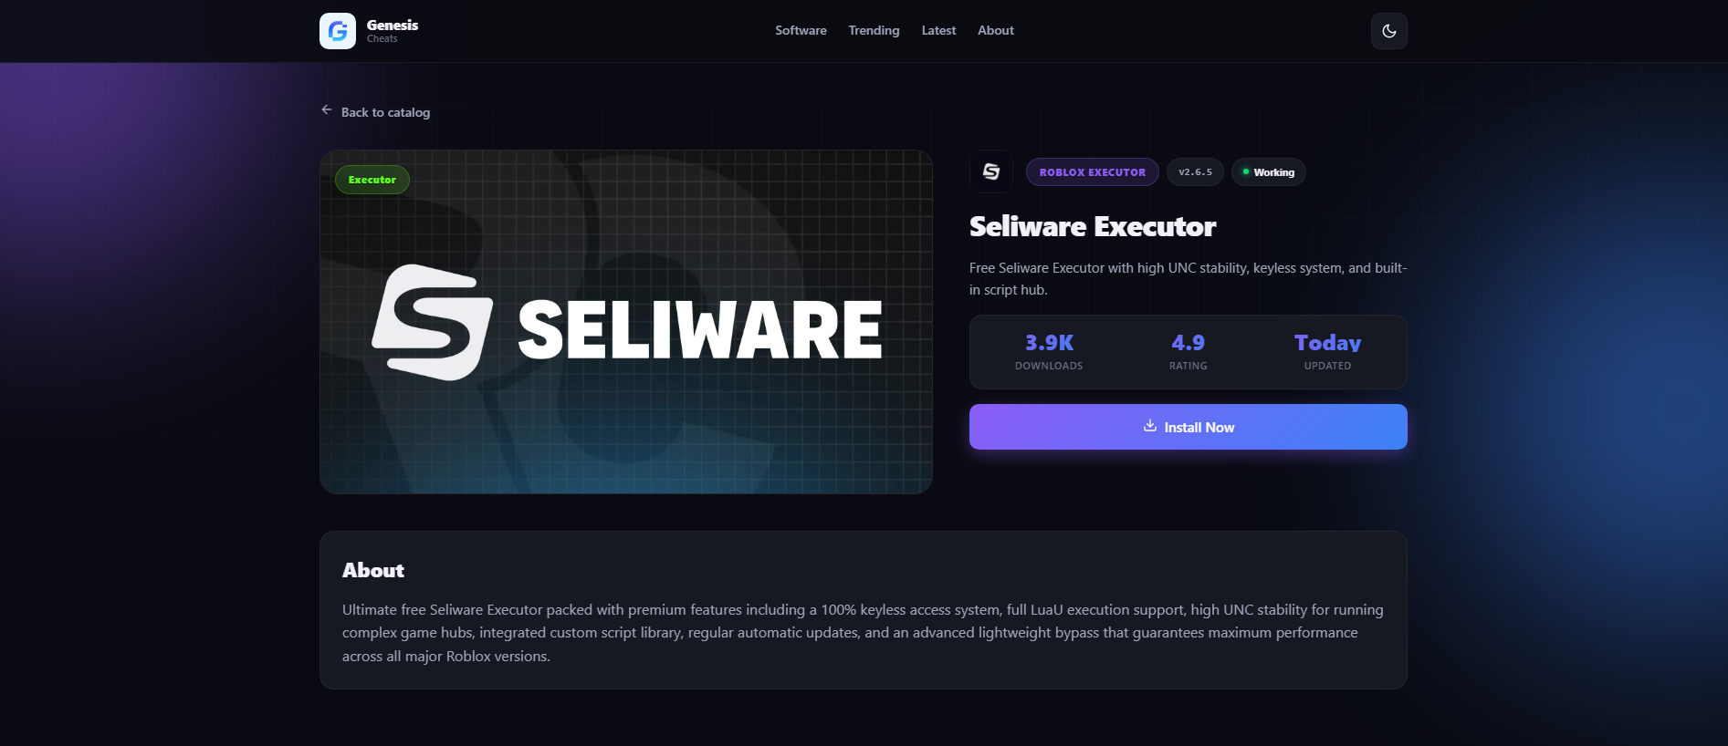Click the 3.9K downloads stat
This screenshot has height=746, width=1728.
click(1049, 352)
